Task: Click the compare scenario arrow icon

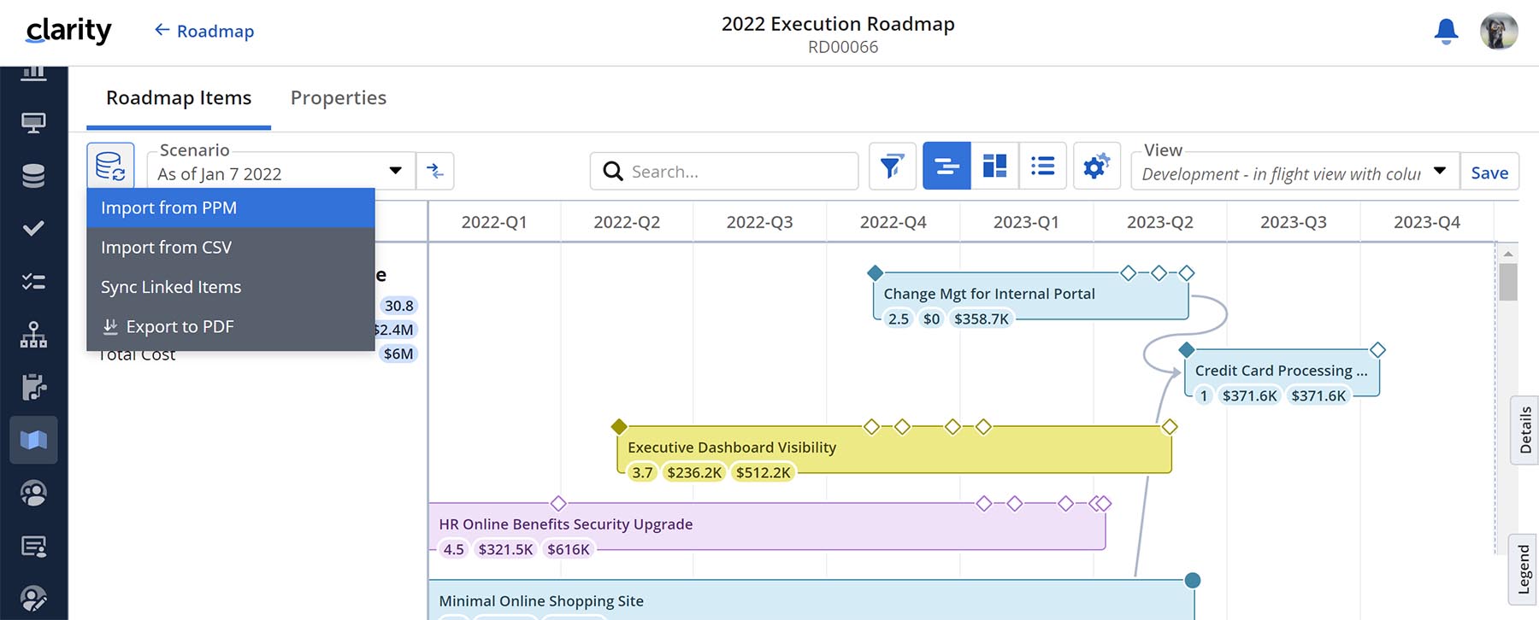Action: (435, 171)
